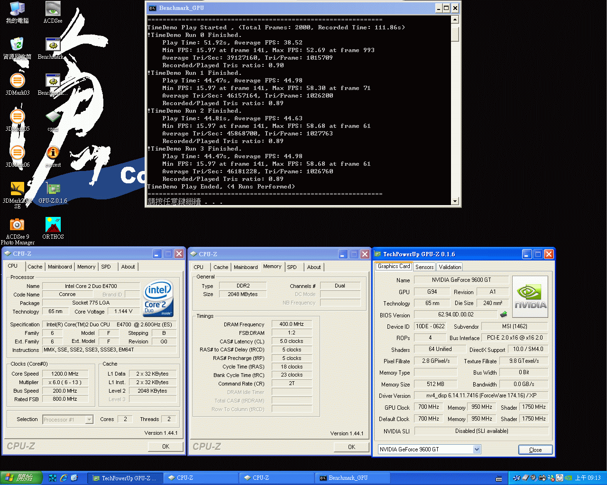The width and height of the screenshot is (607, 485).
Task: Click the taskbar clock 上午 09:13
Action: tap(588, 478)
